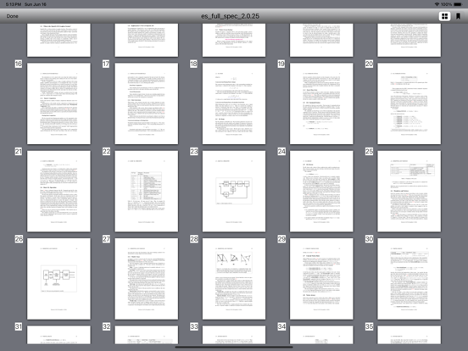Tap the Done button
The width and height of the screenshot is (468, 351).
12,16
